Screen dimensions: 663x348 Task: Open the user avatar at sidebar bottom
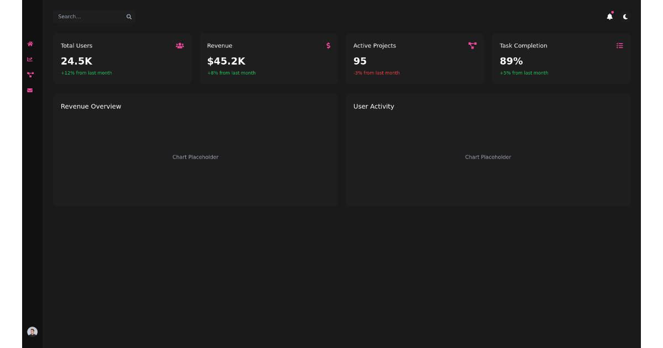tap(33, 331)
